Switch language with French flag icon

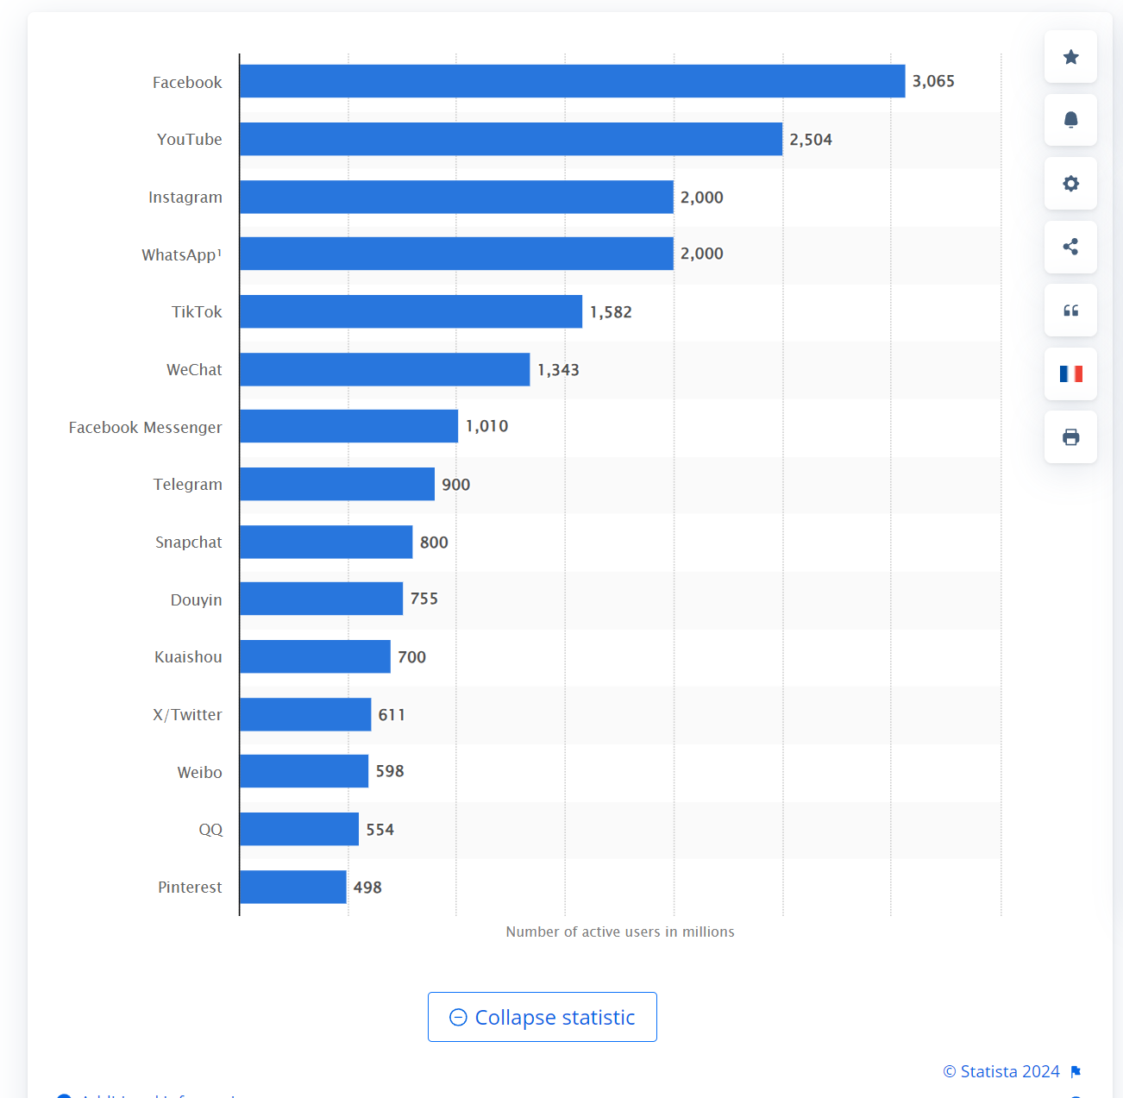(1070, 373)
